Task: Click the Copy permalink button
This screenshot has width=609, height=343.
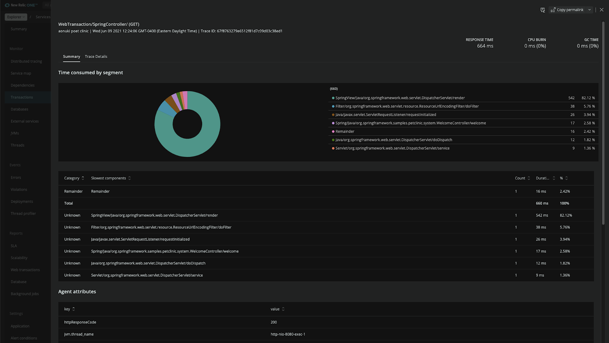Action: click(x=571, y=10)
